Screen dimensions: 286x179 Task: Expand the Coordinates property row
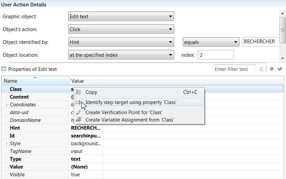point(6,105)
